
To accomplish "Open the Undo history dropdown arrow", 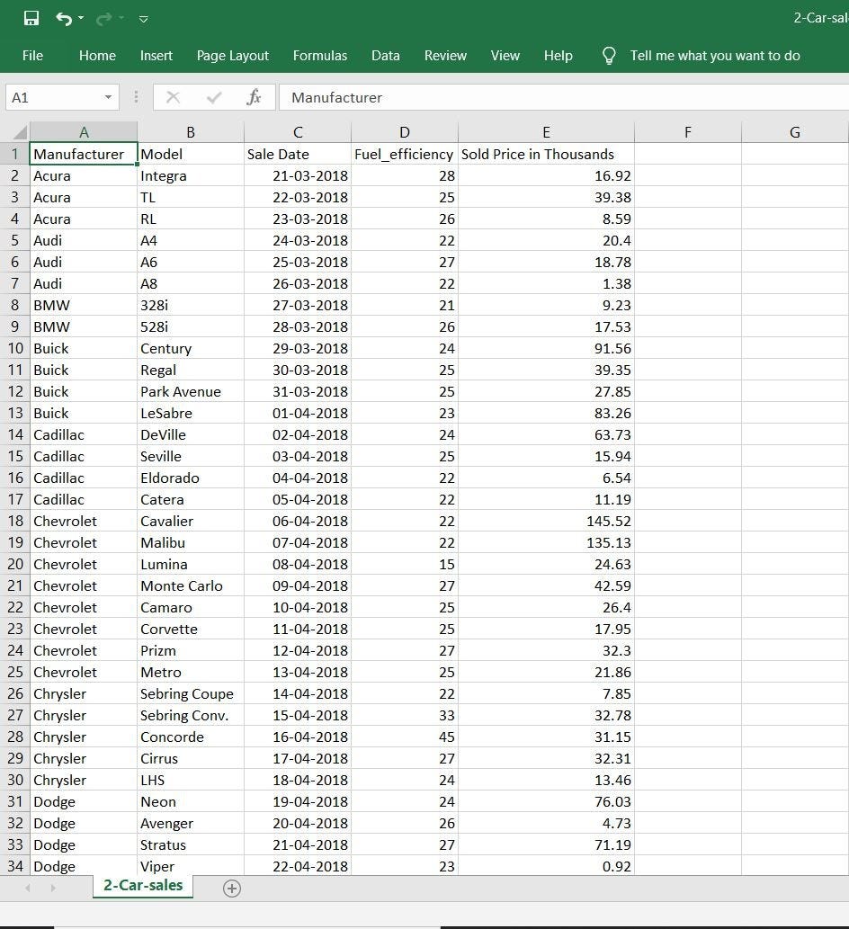I will [81, 18].
